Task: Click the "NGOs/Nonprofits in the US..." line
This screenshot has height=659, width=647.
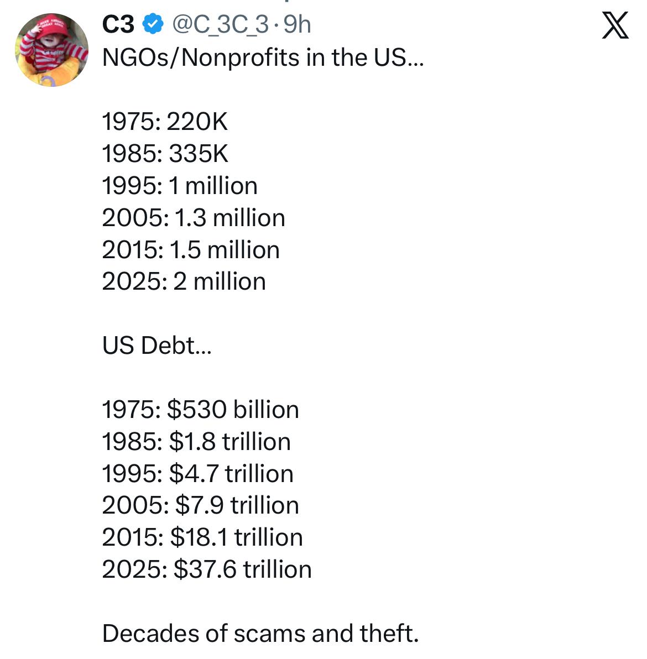Action: (263, 57)
